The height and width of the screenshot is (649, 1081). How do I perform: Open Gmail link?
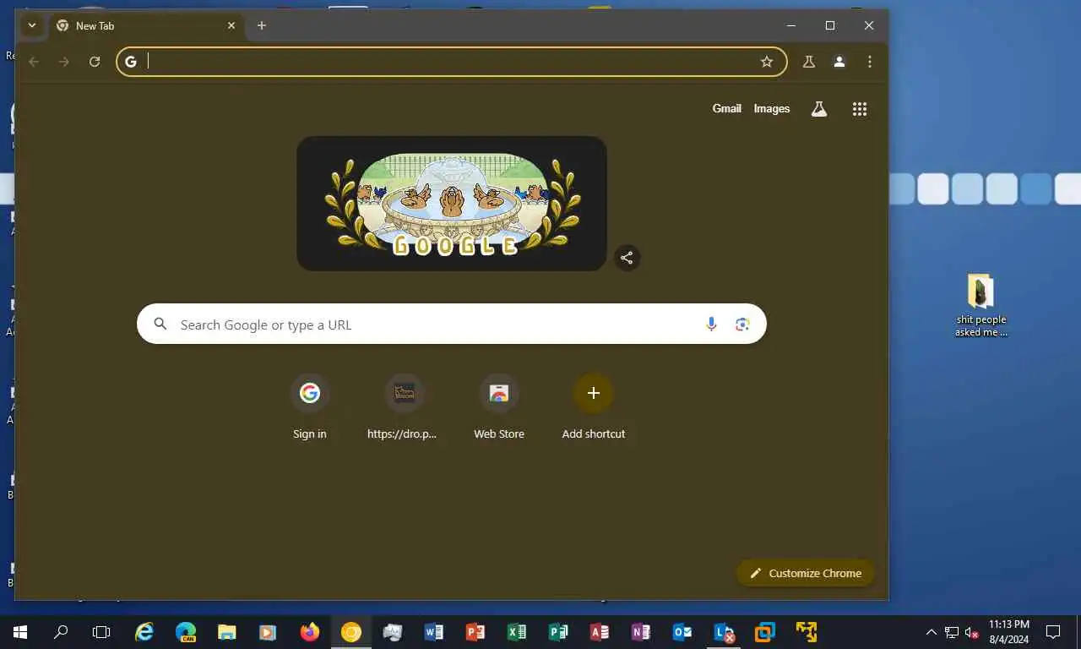pos(727,108)
